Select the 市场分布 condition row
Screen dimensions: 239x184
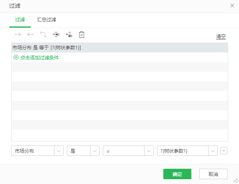tap(120, 48)
